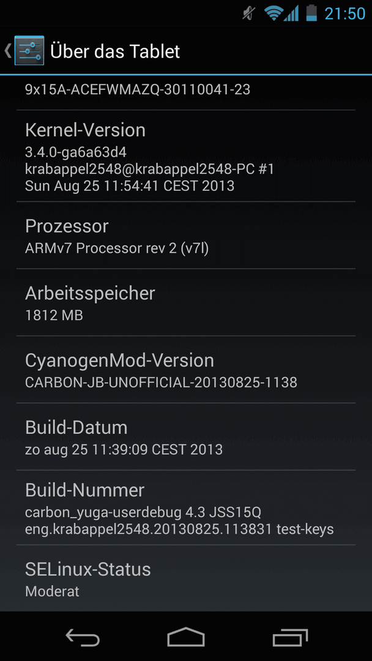Select the Prozessor list item
Screen dimensions: 372x661
coord(186,235)
